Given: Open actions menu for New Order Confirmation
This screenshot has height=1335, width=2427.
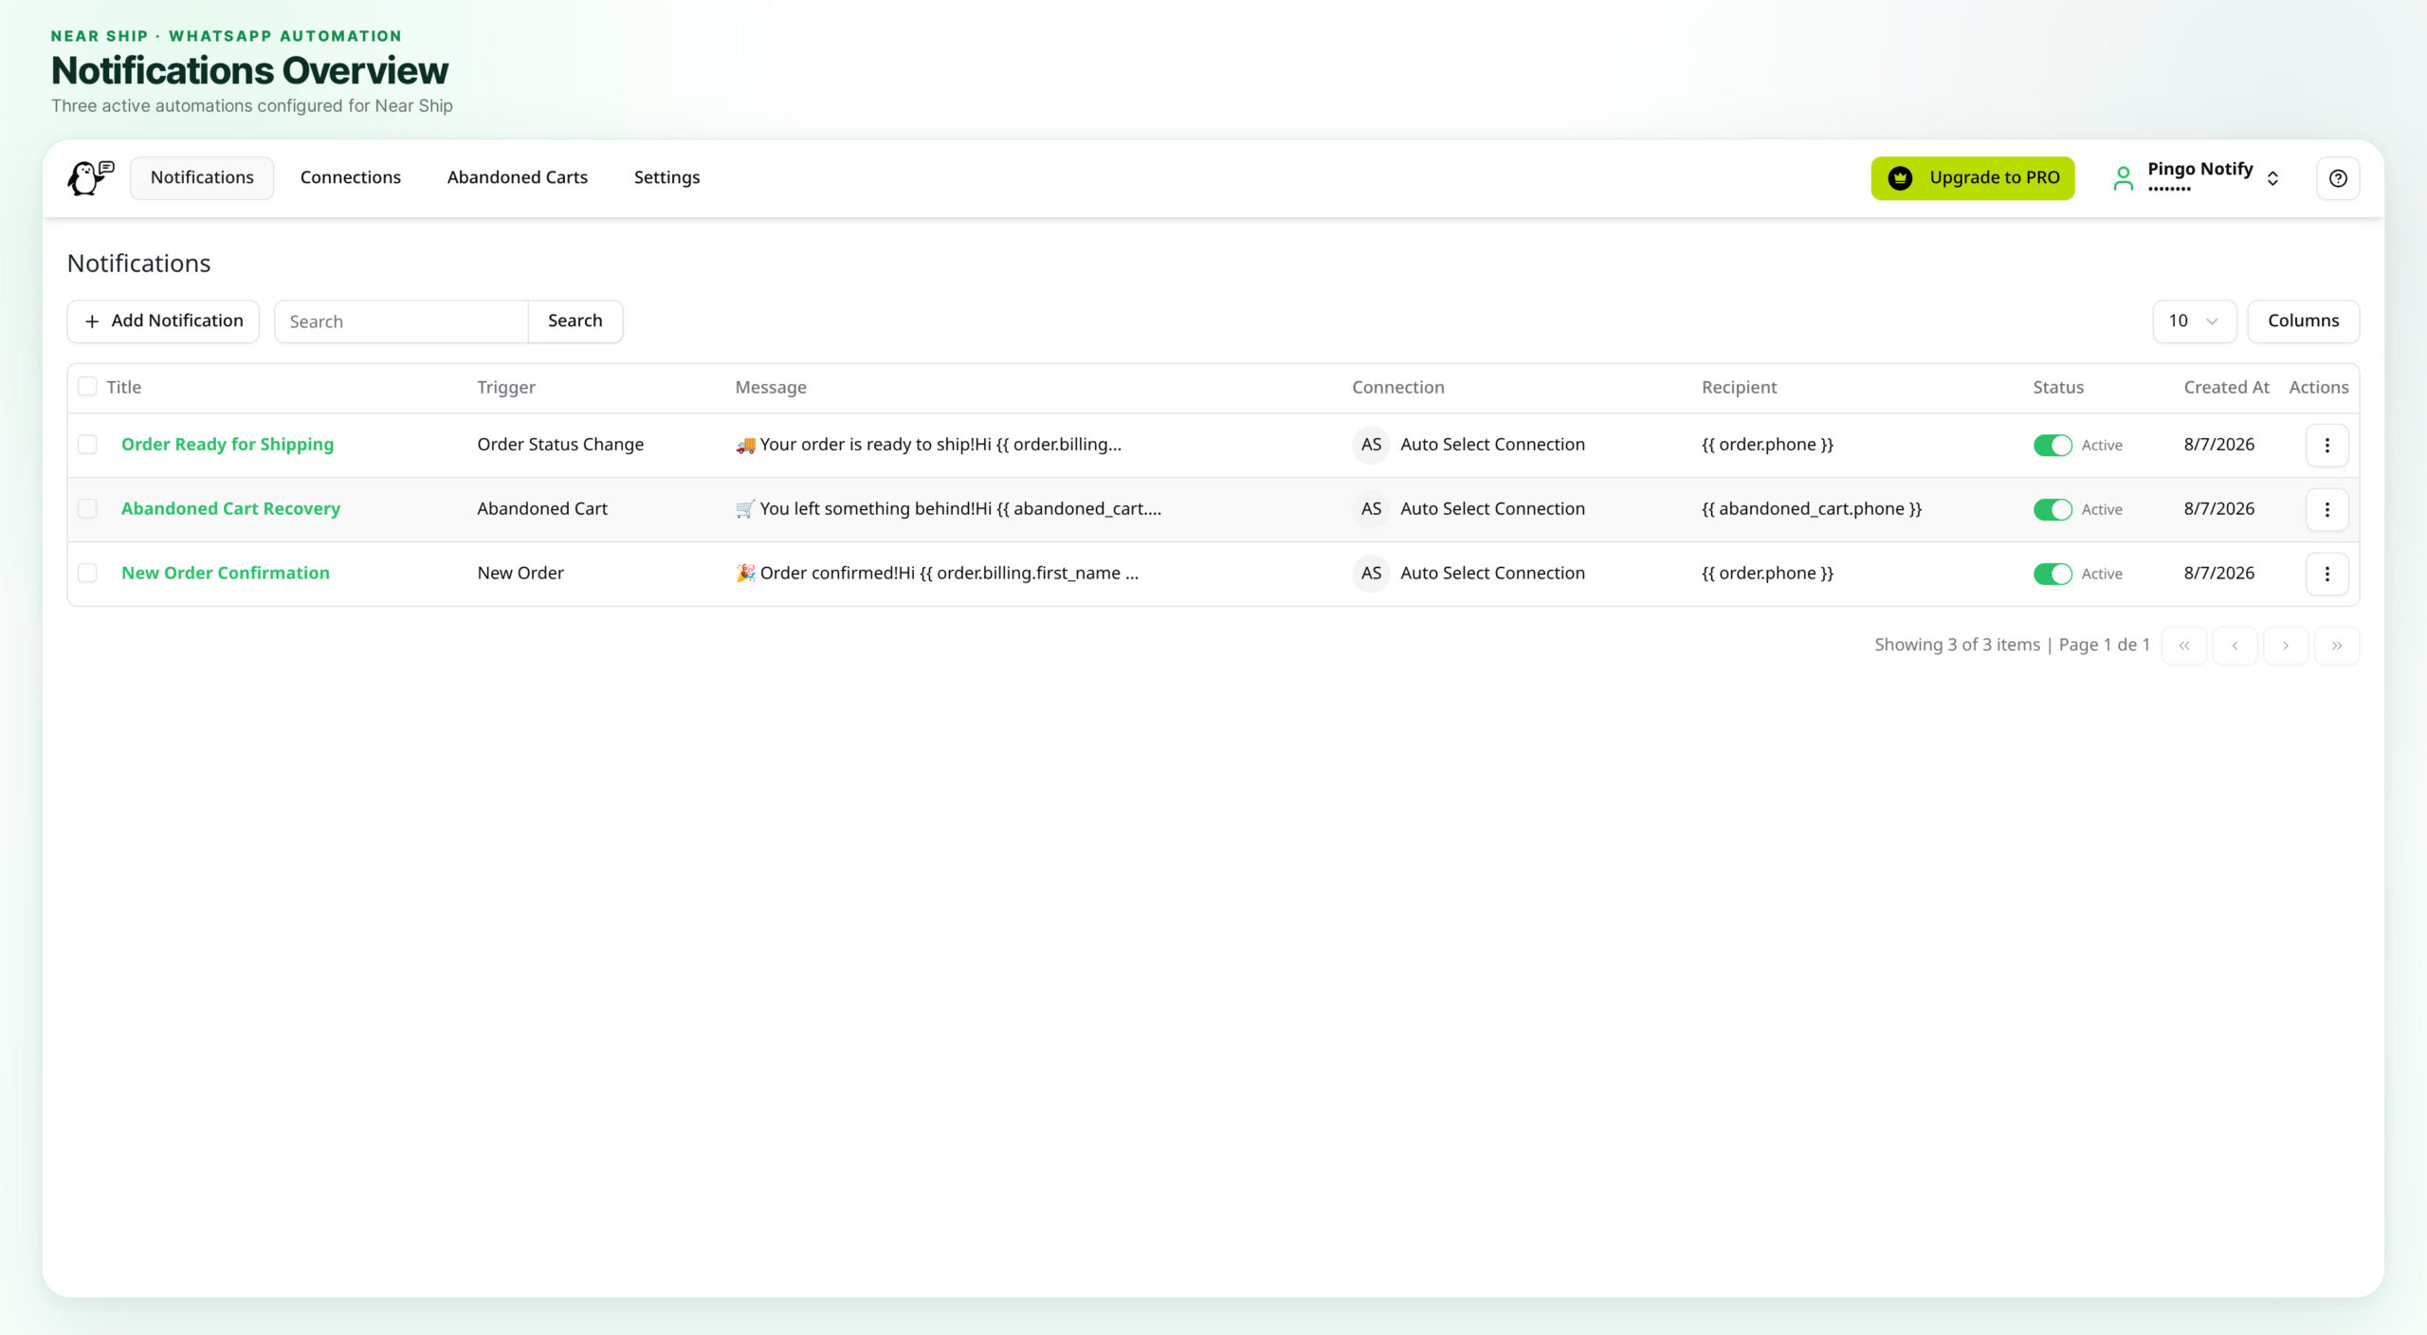Looking at the screenshot, I should pyautogui.click(x=2327, y=574).
